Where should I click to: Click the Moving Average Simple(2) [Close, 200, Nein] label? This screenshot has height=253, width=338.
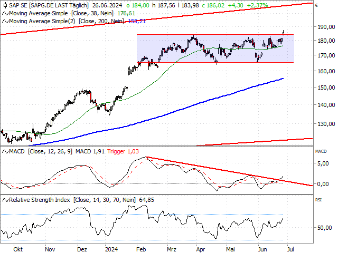(x=67, y=22)
